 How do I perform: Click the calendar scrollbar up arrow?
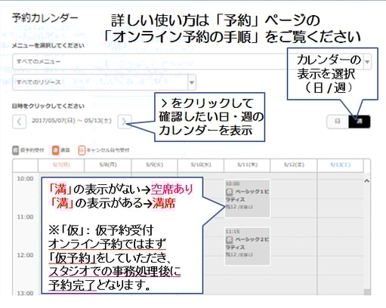tap(367, 180)
